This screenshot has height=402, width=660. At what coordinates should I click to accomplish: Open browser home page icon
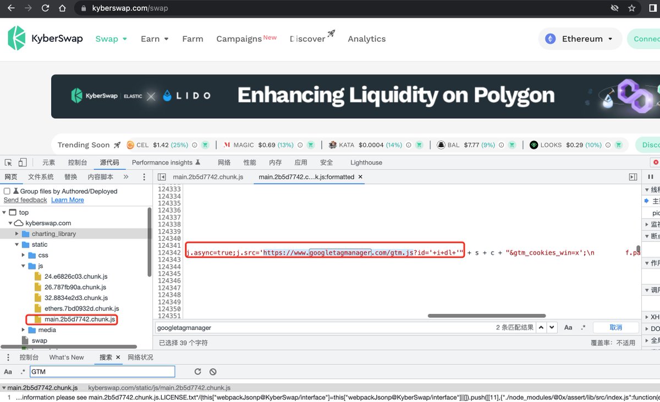tap(63, 8)
